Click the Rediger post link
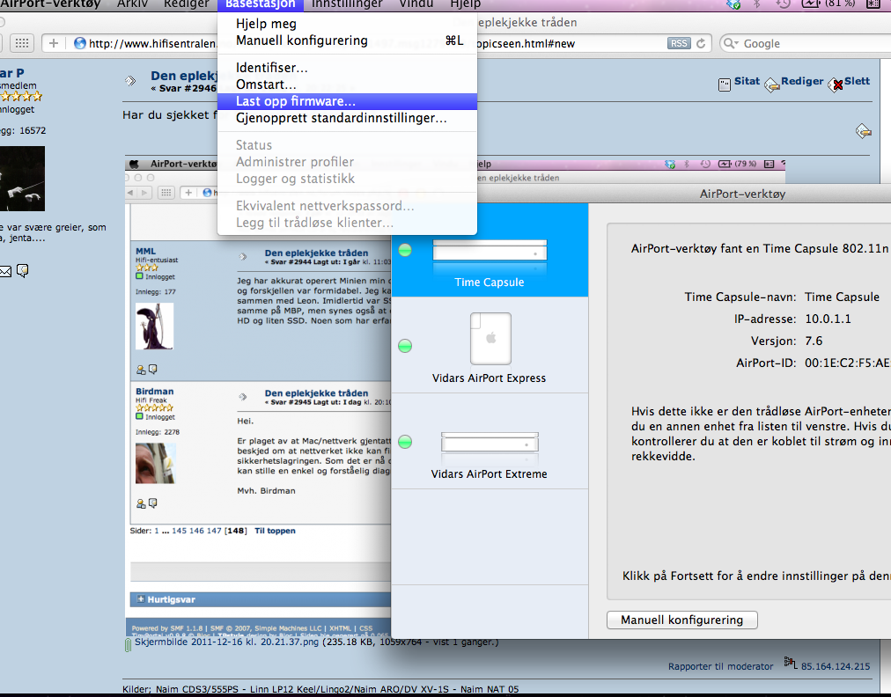The image size is (891, 697). (x=802, y=81)
